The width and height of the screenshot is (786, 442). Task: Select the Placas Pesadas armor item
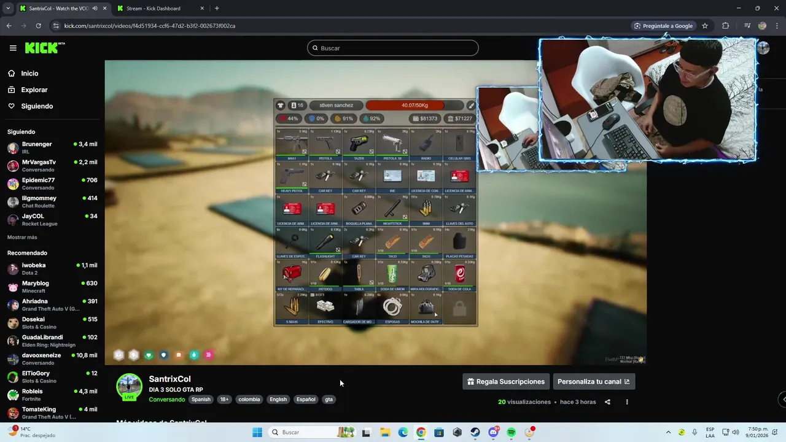pos(459,243)
